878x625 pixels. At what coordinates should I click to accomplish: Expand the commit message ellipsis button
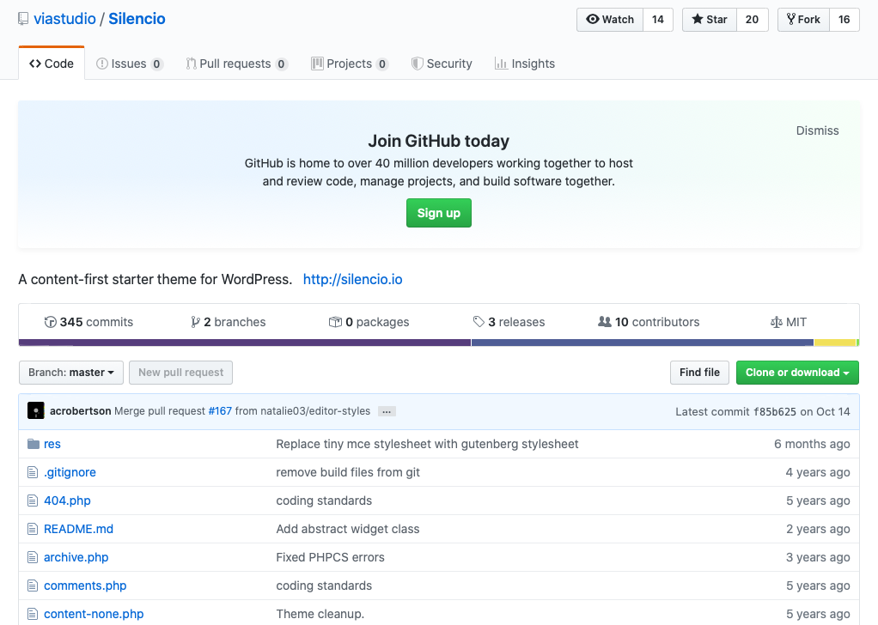[x=387, y=412]
